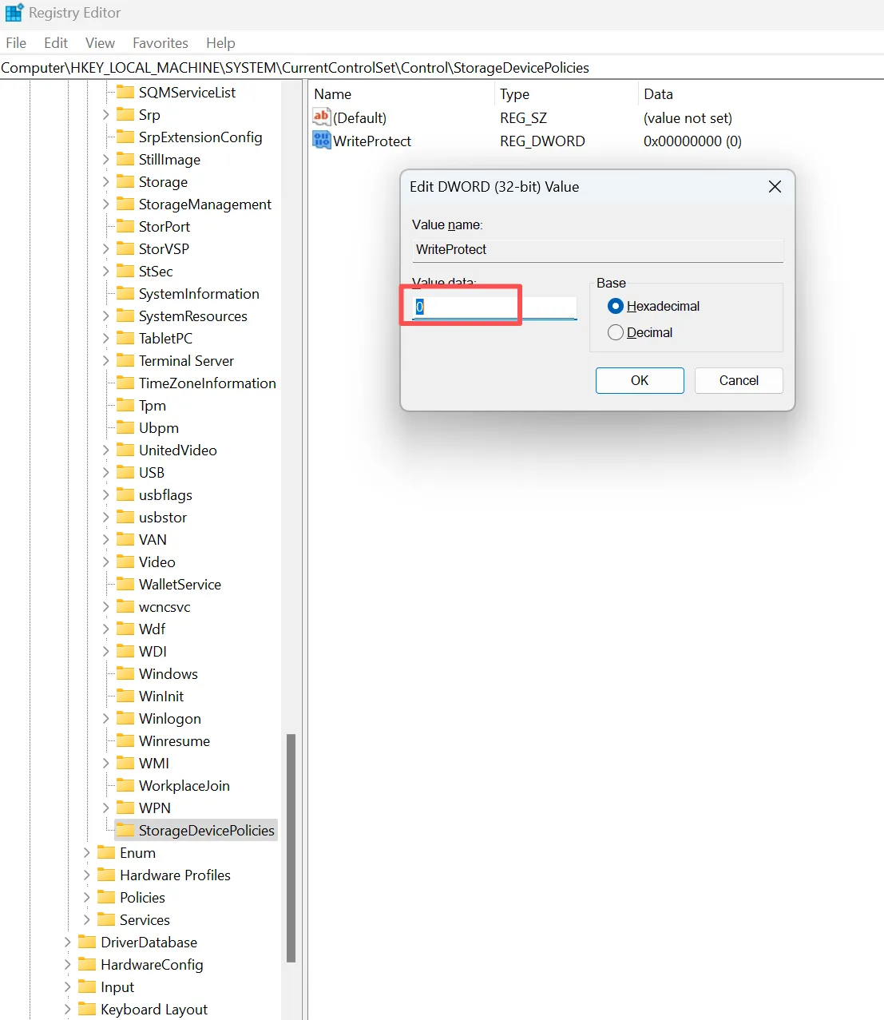Expand the WPN tree node
The width and height of the screenshot is (884, 1020).
[105, 808]
